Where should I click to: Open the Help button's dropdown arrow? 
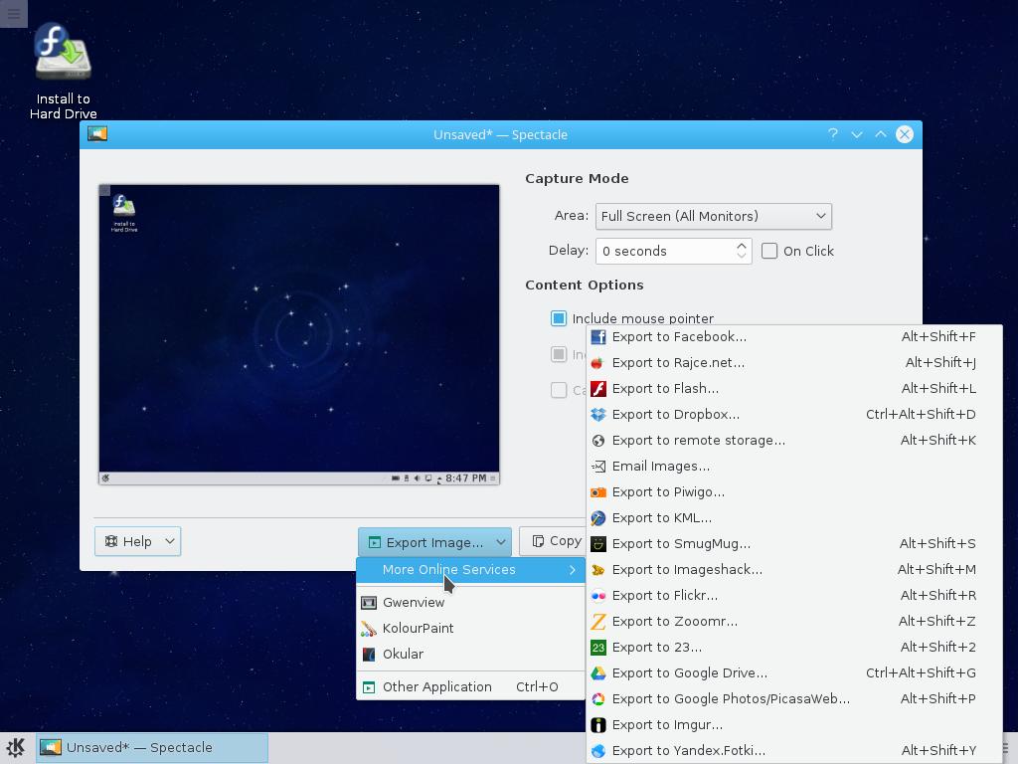point(169,541)
